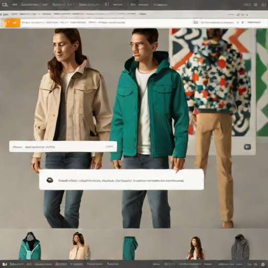Select the beige jacket woman thumbnail
Screen dimensions: 268x268
tap(80, 245)
